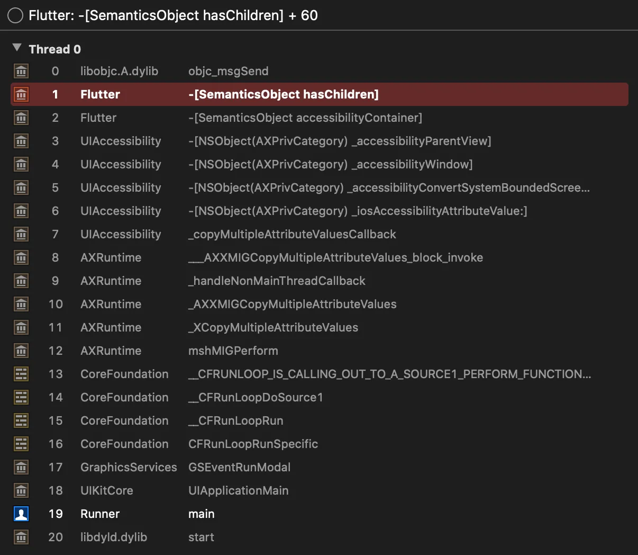The width and height of the screenshot is (638, 555).
Task: Select the _accessibilityWindow function name
Action: coord(331,165)
